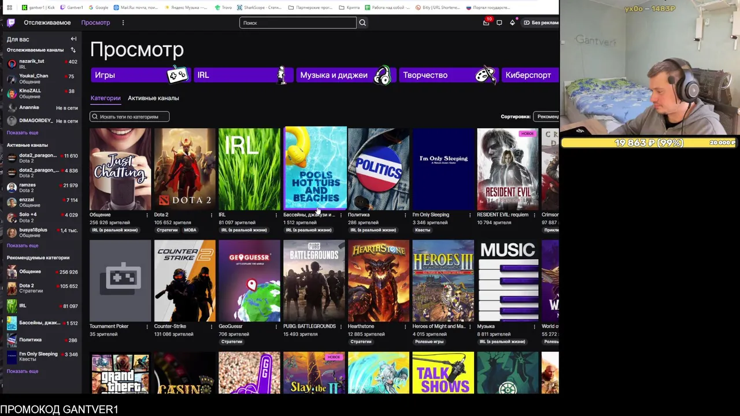
Task: Open Политика in recommended categories sidebar
Action: click(40, 340)
